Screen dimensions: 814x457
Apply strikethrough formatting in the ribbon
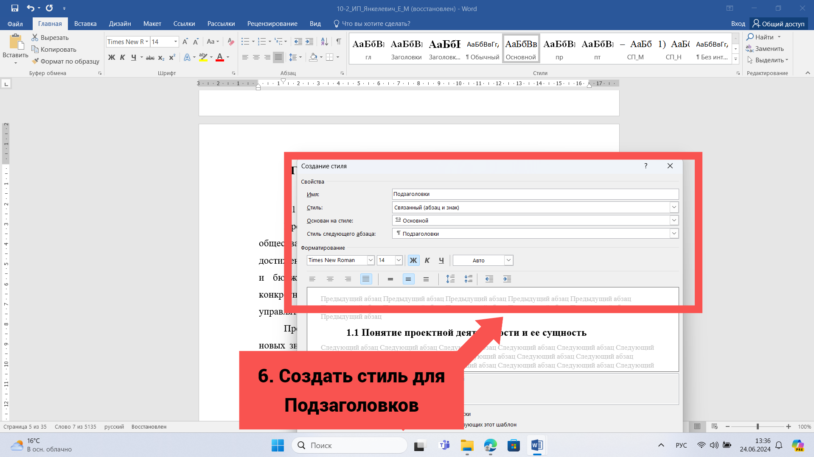tap(150, 57)
